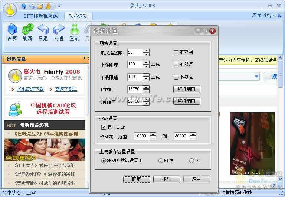This screenshot has height=197, width=285.
Task: Click the open folder icon in quick access toolbar
Action: (x=40, y=6)
